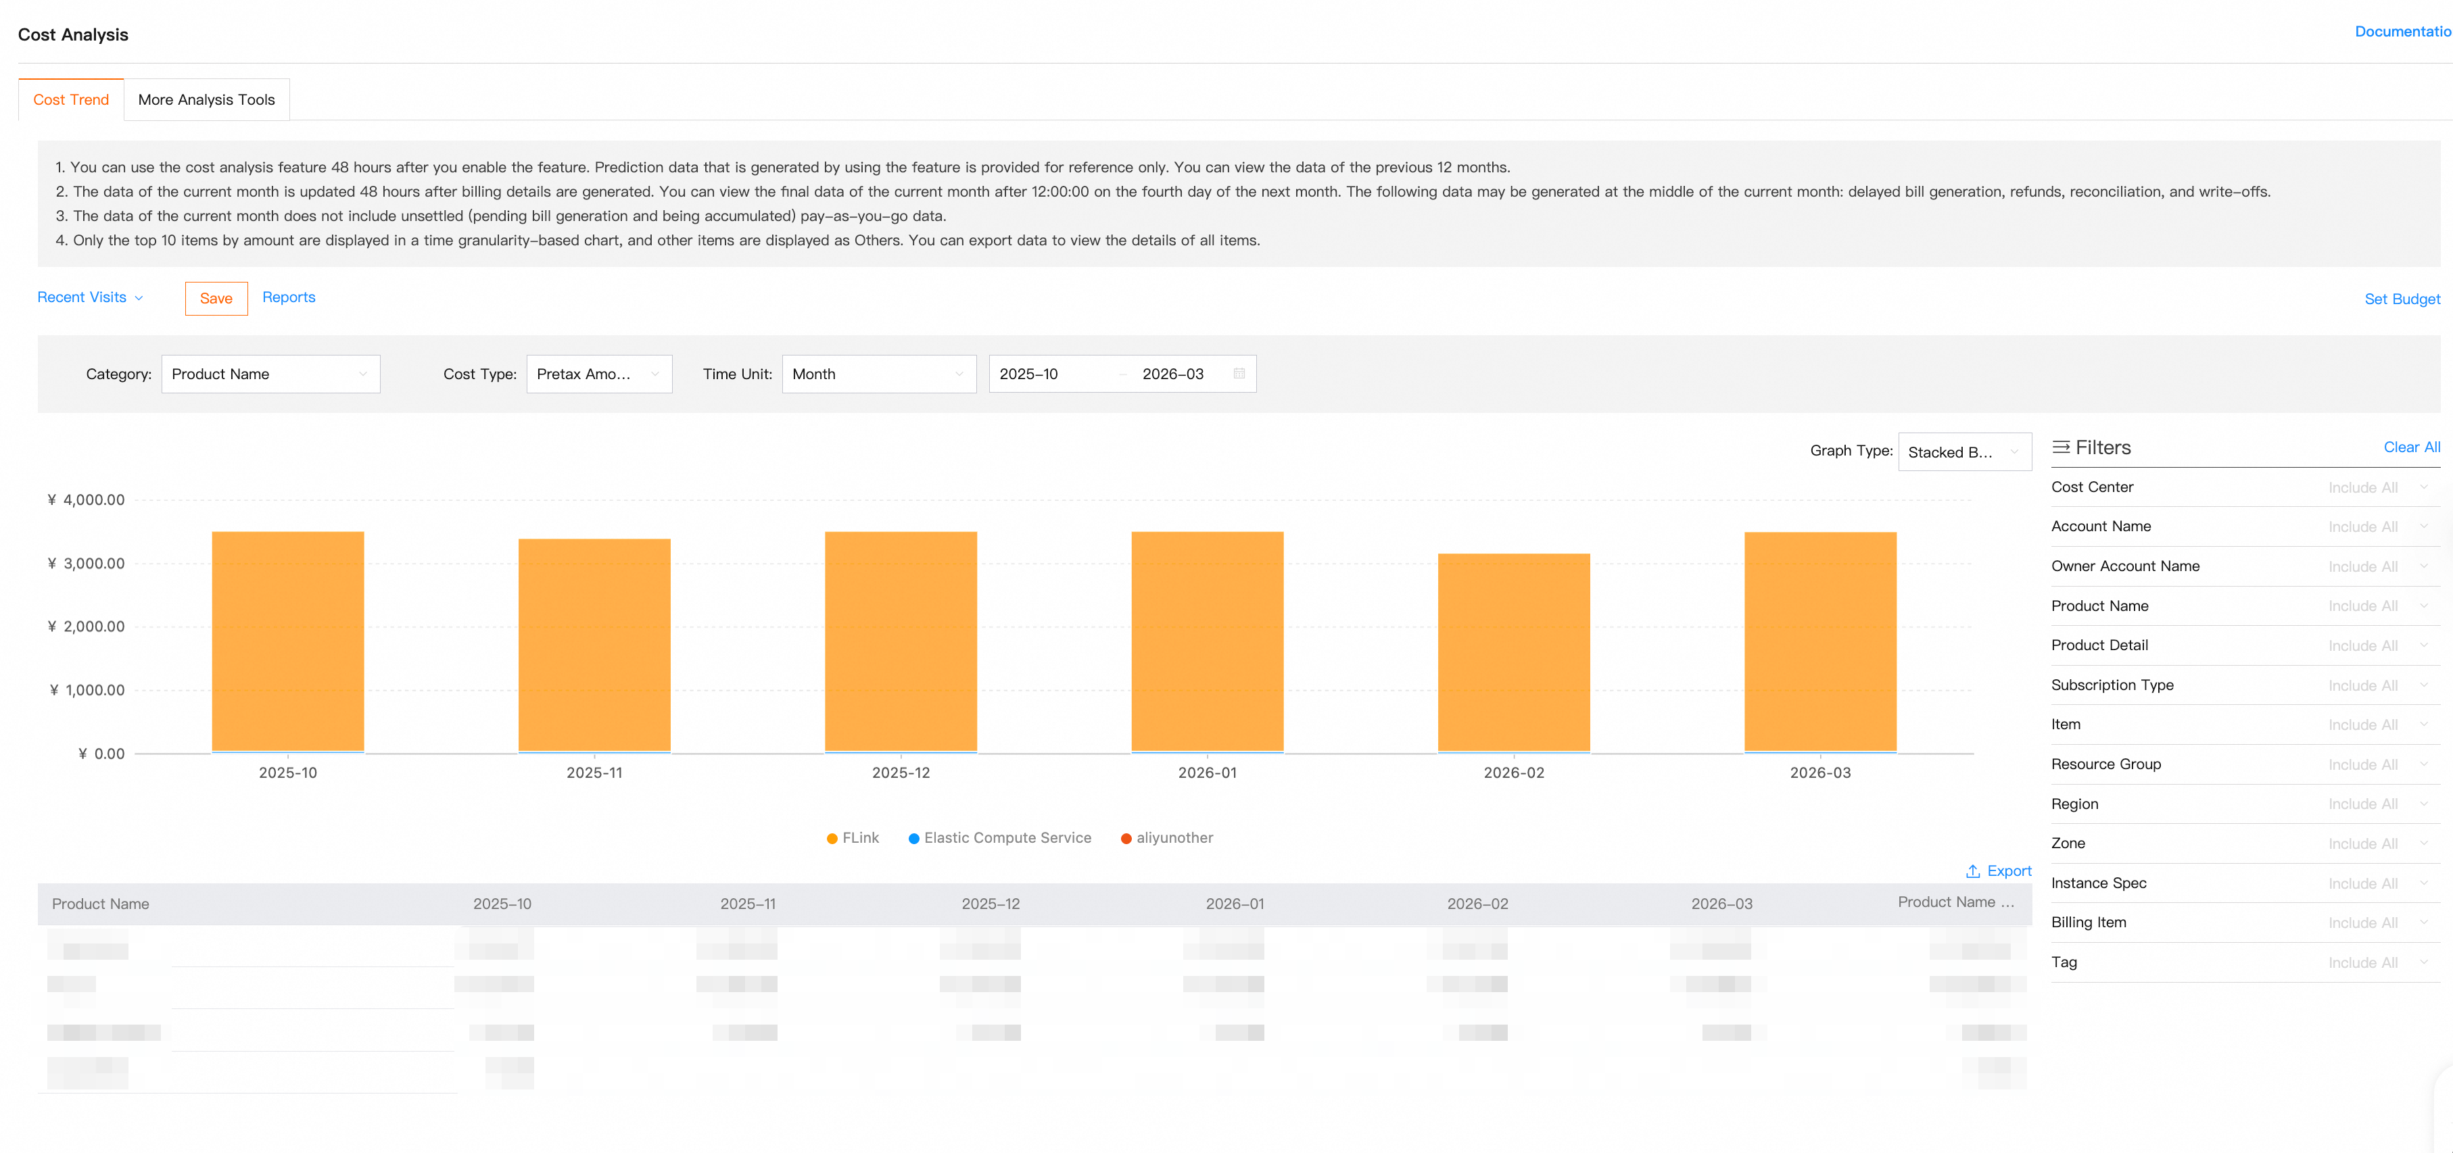This screenshot has height=1153, width=2453.
Task: Switch to the Cost Trend tab
Action: [72, 99]
